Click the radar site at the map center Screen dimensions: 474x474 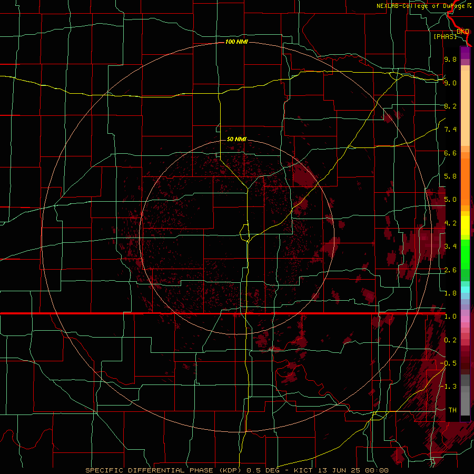[236, 236]
